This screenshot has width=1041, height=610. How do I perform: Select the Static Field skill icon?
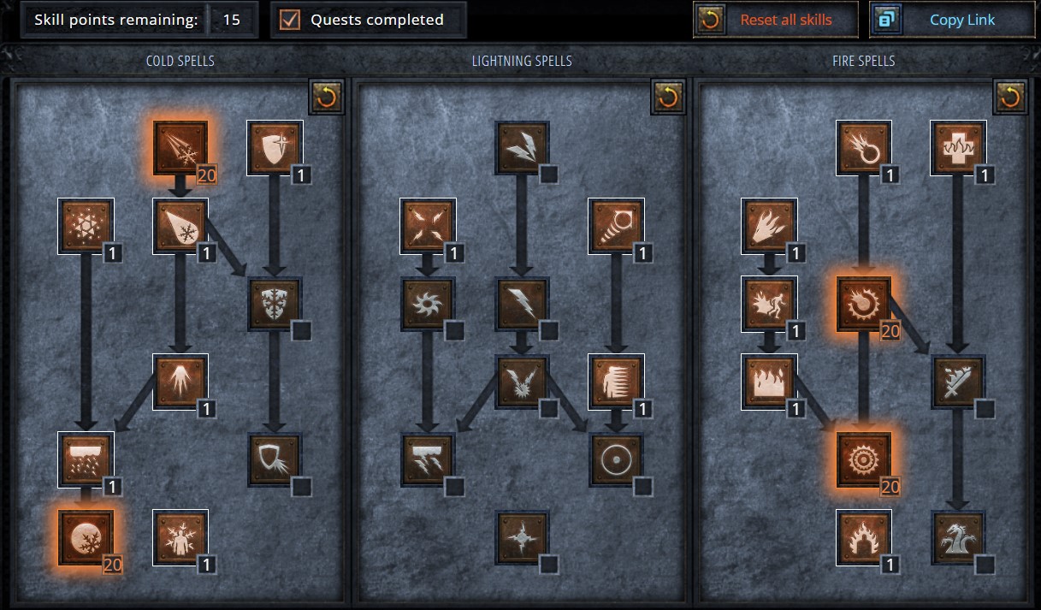click(428, 226)
